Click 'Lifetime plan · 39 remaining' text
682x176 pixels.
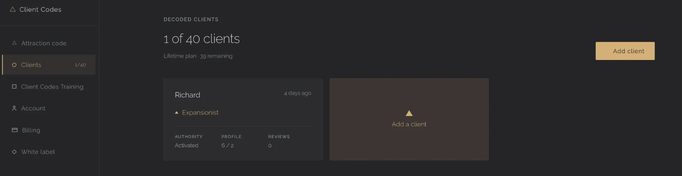pyautogui.click(x=198, y=56)
